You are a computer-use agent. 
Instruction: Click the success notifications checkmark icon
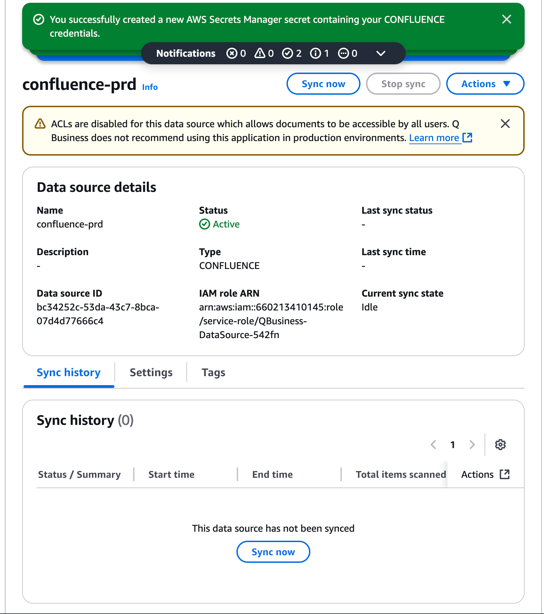coord(288,53)
